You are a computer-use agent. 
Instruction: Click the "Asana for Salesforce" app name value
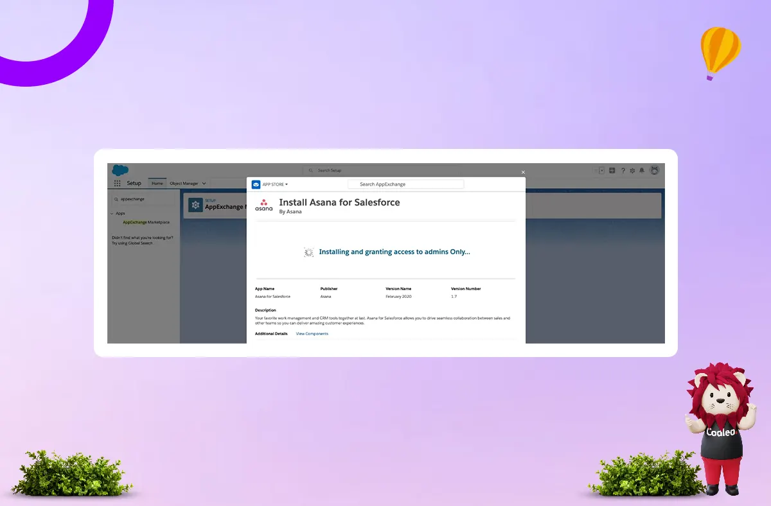(x=272, y=297)
